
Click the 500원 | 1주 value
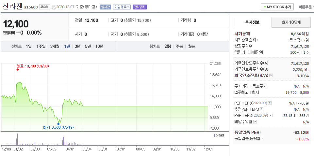point(300,52)
